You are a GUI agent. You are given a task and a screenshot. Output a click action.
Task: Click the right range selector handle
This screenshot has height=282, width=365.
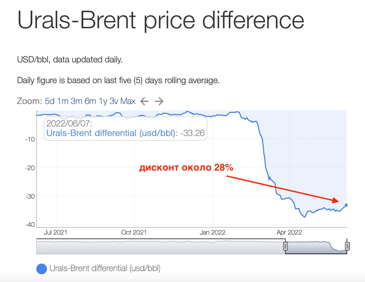point(347,246)
